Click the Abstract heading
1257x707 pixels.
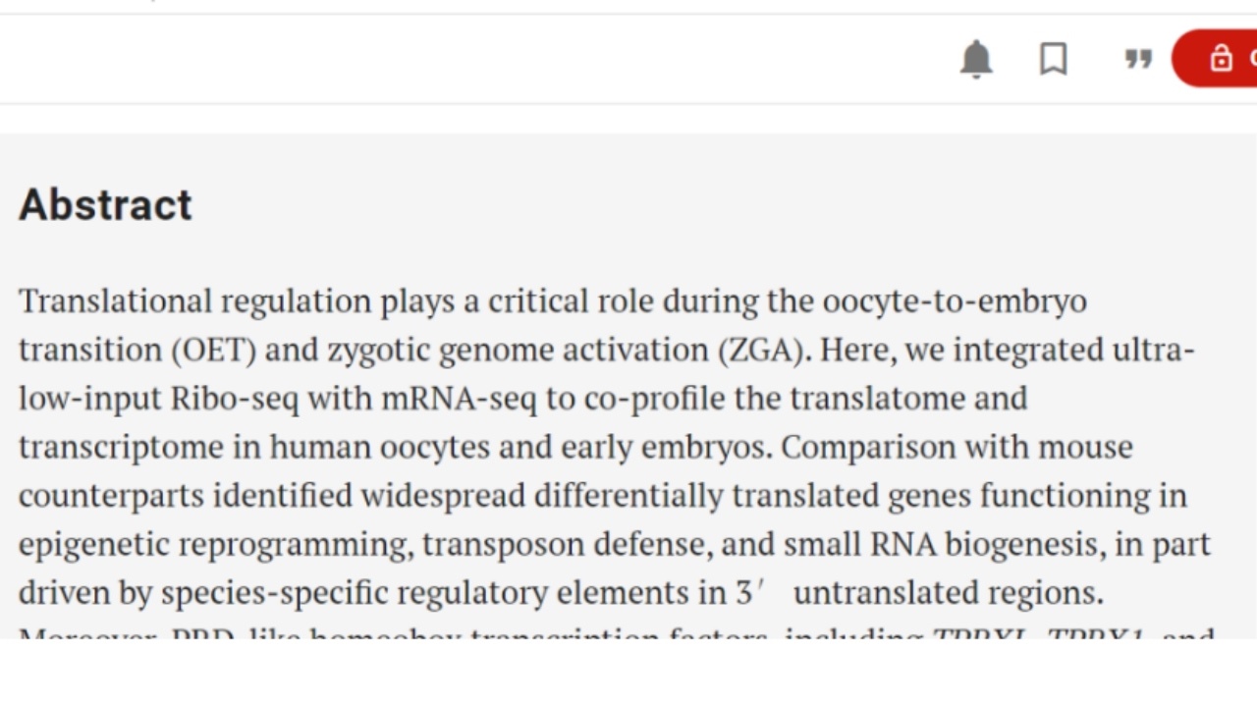pyautogui.click(x=105, y=205)
